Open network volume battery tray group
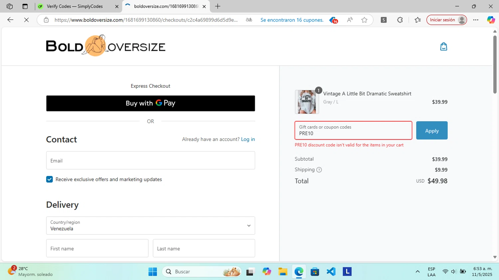 tap(454, 272)
